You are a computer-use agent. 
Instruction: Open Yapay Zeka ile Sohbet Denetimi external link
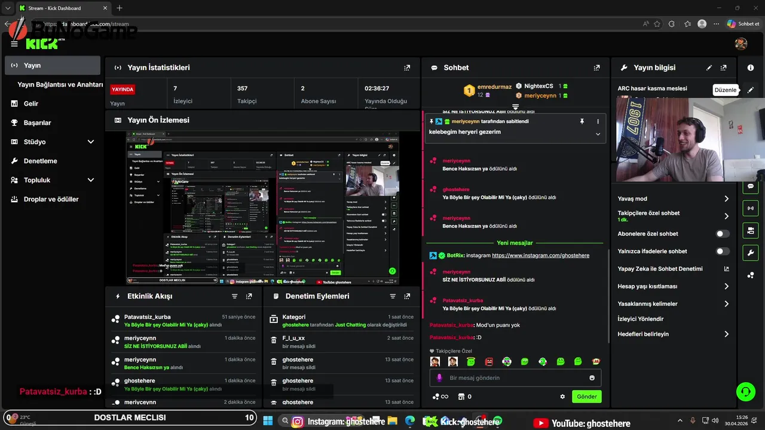pyautogui.click(x=726, y=269)
